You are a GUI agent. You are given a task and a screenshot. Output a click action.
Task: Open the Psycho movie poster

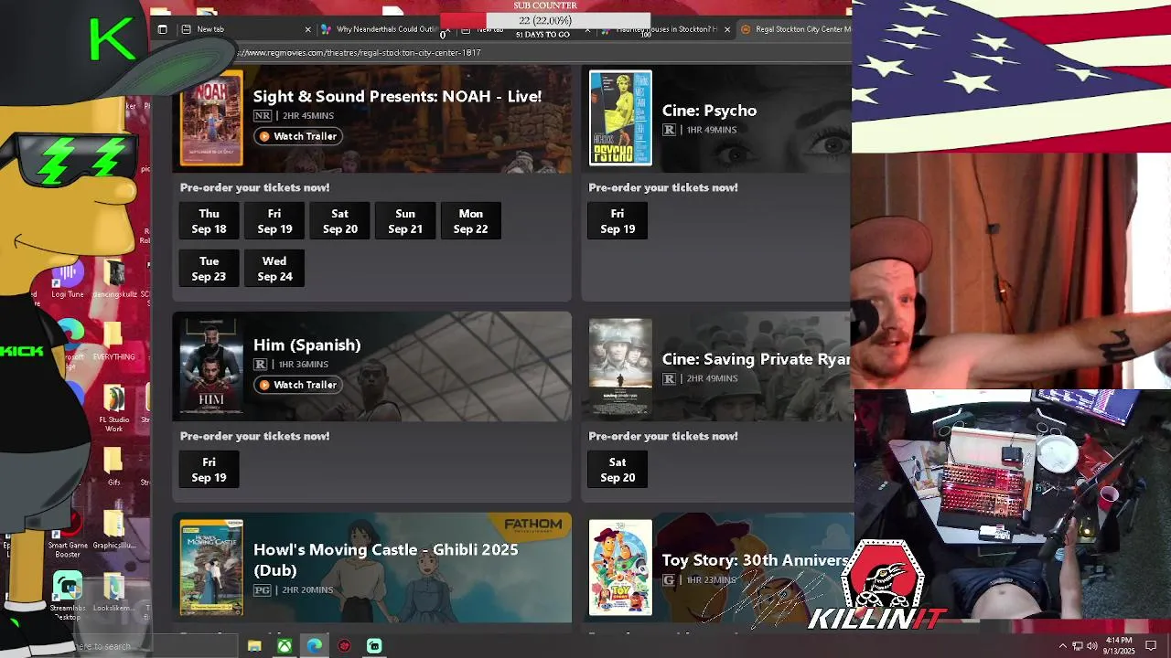click(620, 118)
